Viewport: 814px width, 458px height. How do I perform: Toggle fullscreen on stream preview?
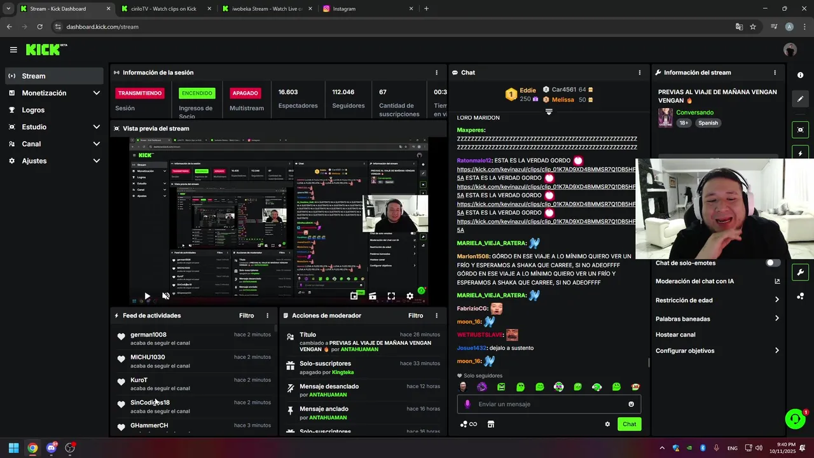(x=391, y=296)
